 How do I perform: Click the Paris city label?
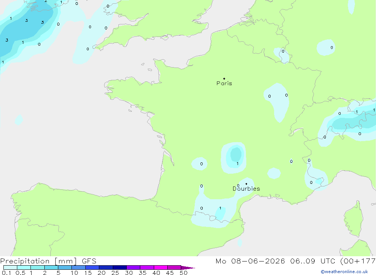click(x=224, y=83)
